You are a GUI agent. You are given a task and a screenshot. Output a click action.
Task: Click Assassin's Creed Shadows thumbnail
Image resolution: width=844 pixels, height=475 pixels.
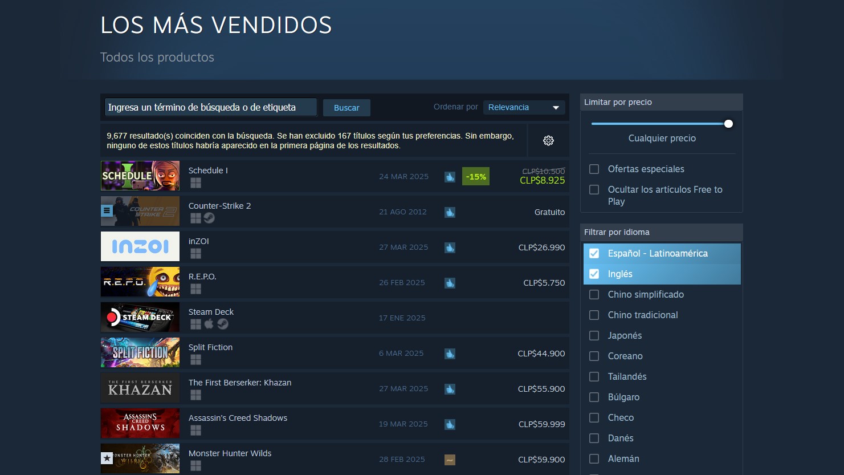(140, 423)
